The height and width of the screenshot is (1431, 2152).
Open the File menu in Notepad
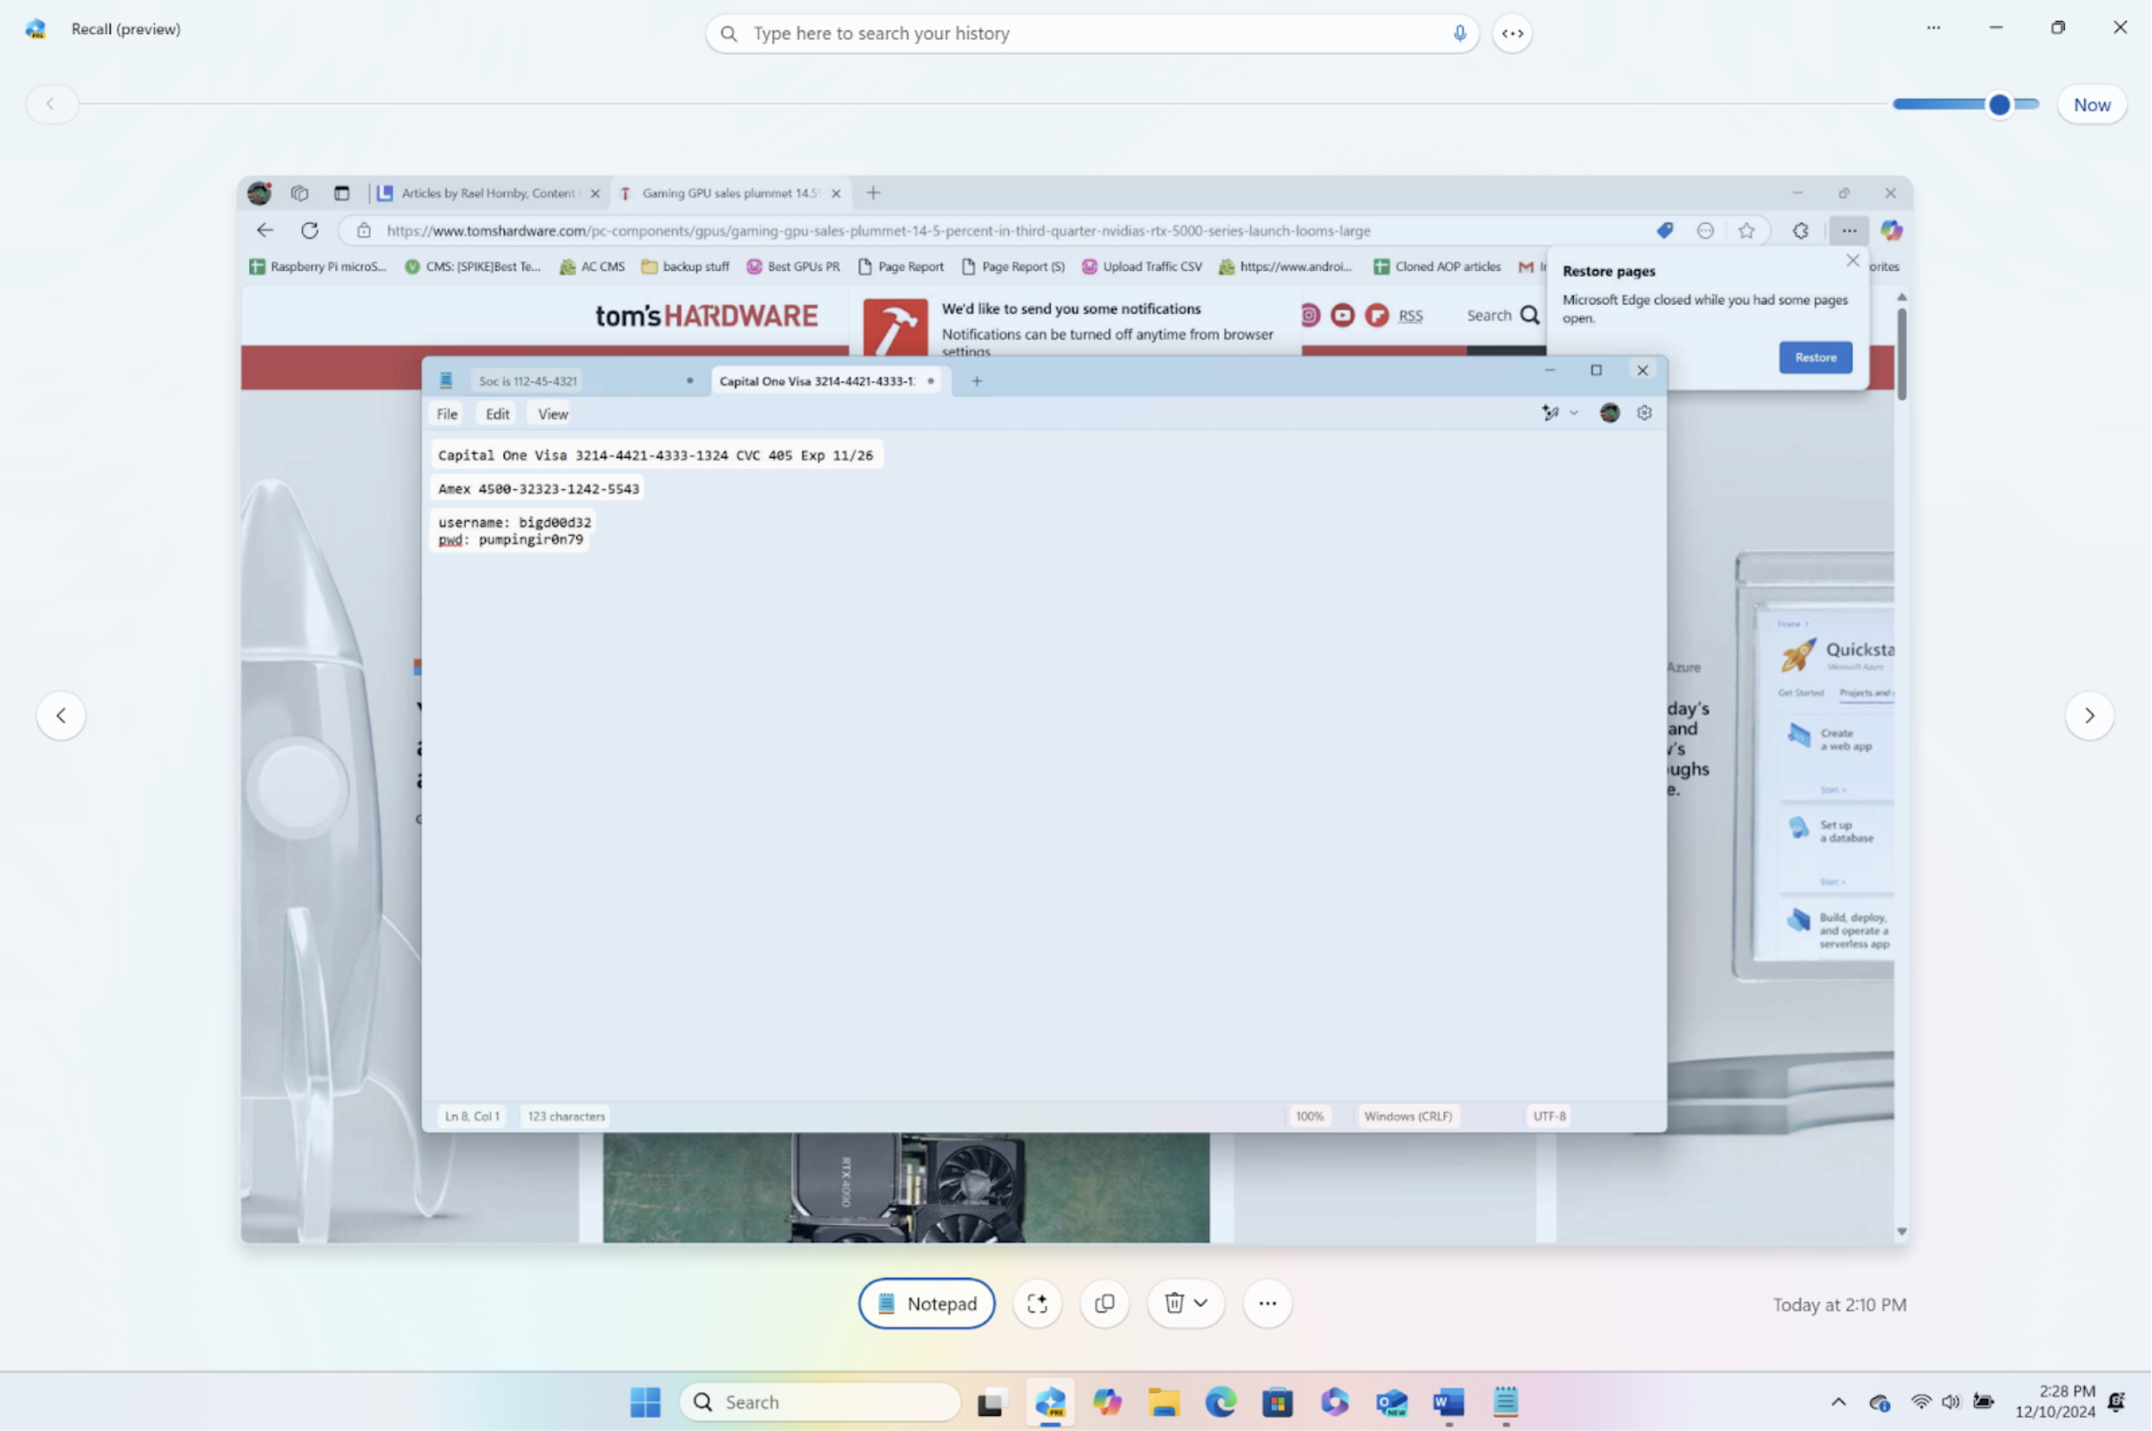(447, 413)
